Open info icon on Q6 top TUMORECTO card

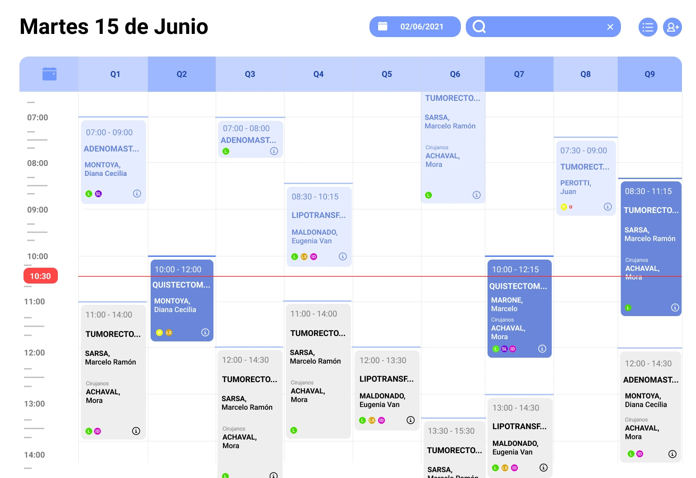(x=477, y=195)
